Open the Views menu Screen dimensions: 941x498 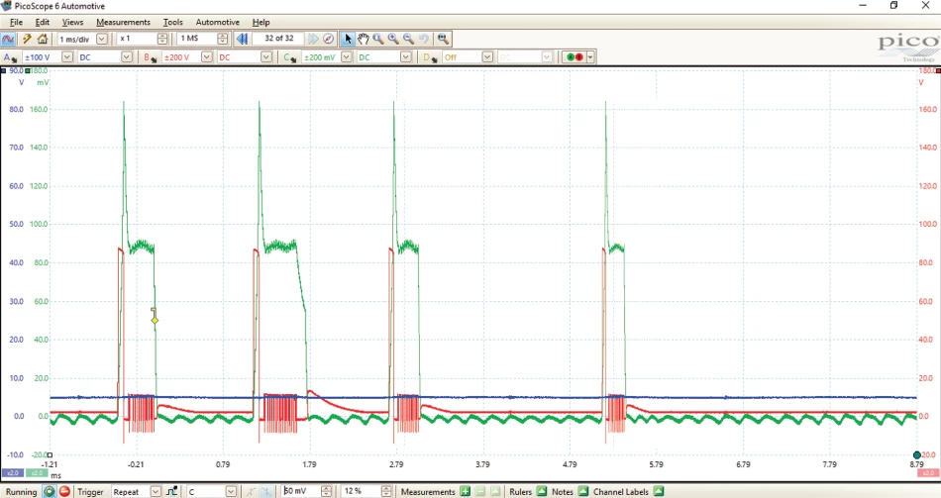click(72, 22)
